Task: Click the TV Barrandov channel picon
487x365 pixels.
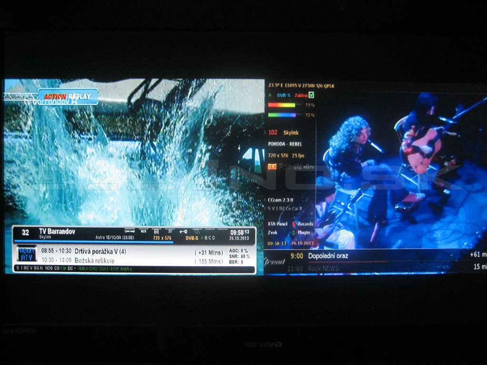Action: coord(27,254)
